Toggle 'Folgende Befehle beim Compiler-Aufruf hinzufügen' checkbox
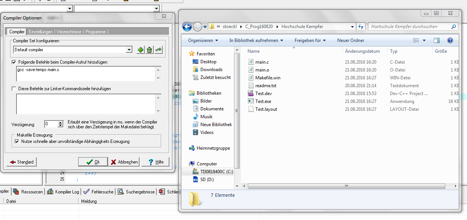The image size is (467, 220). [14, 62]
